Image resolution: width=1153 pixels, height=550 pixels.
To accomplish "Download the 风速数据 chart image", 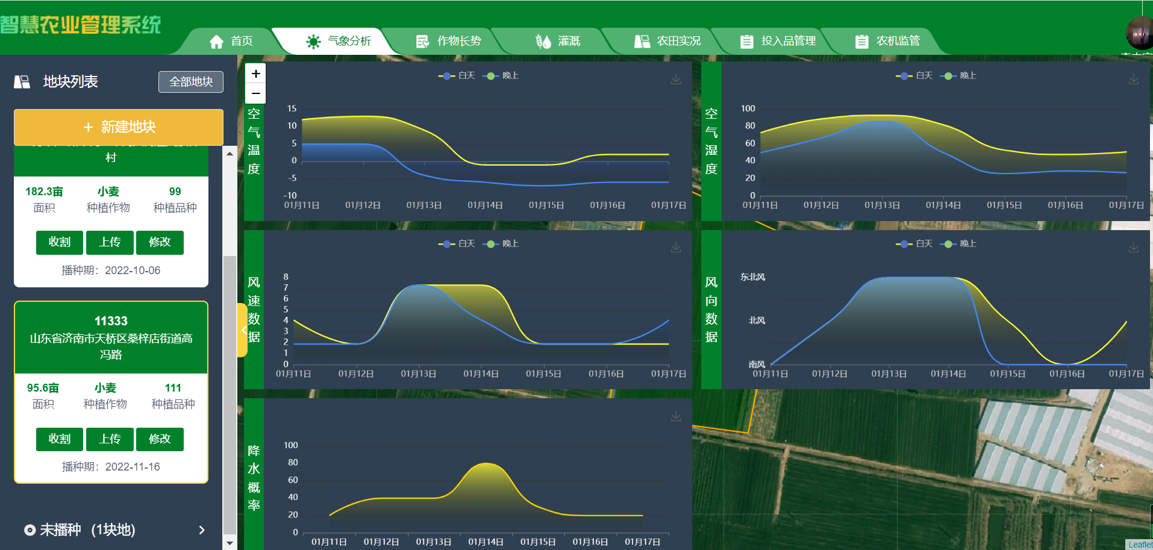I will 676,248.
